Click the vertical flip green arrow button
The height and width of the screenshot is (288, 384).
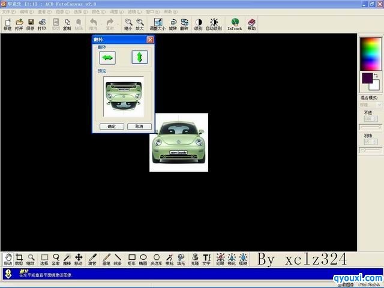click(x=139, y=58)
